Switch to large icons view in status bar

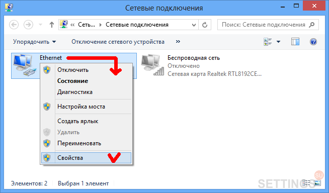(x=317, y=183)
